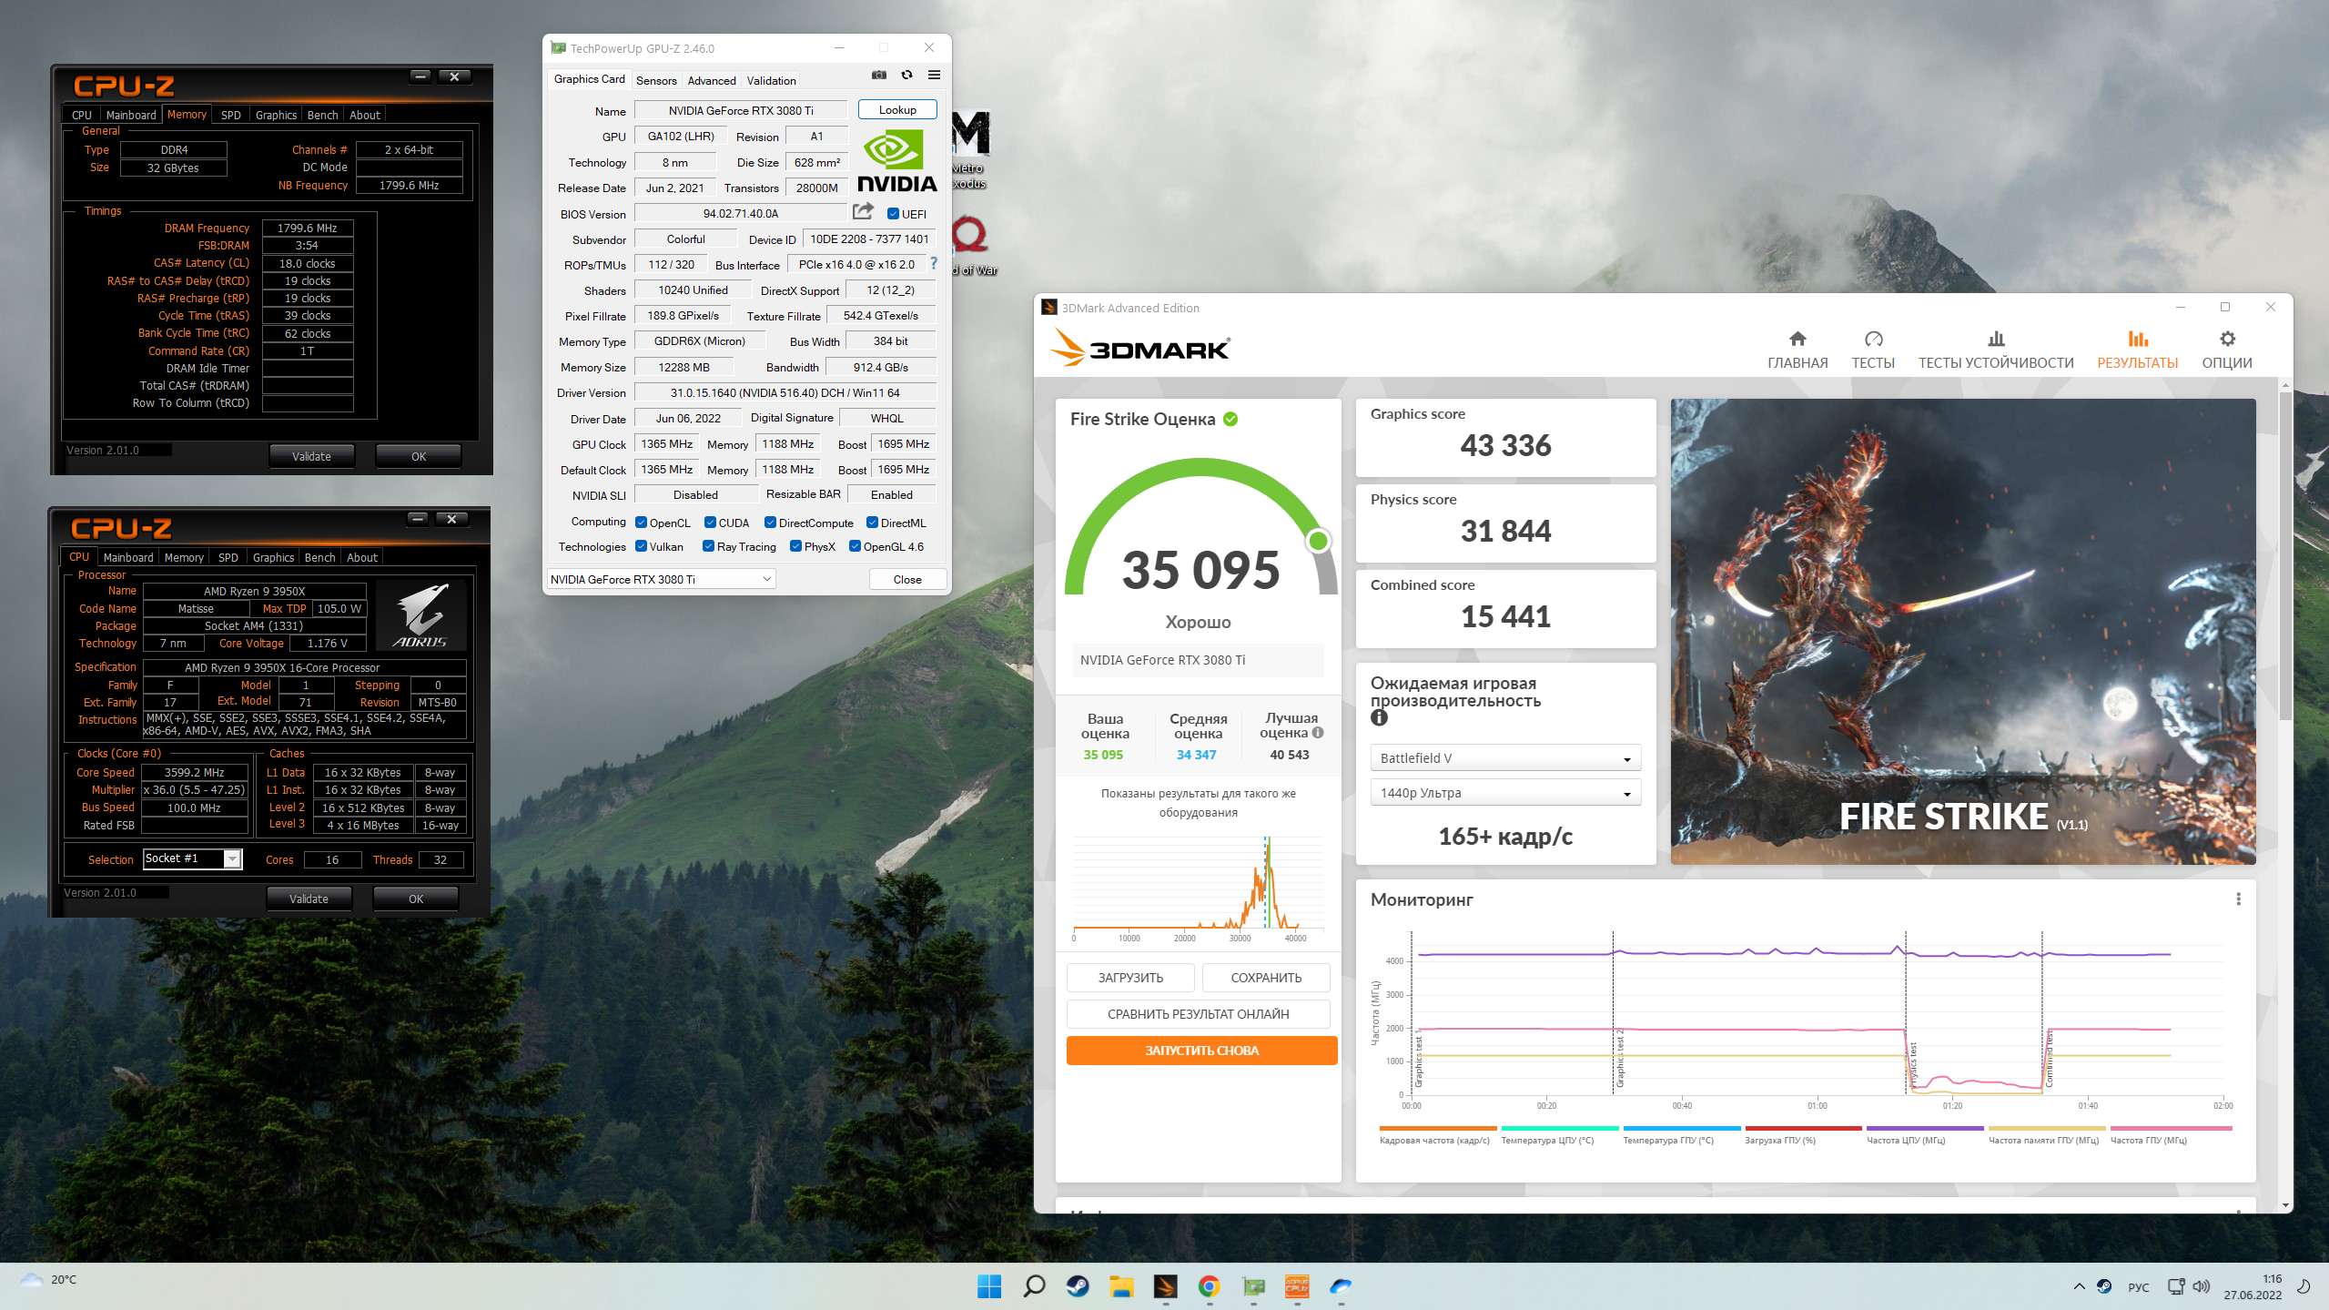Toggle CUDA checkbox

710,523
